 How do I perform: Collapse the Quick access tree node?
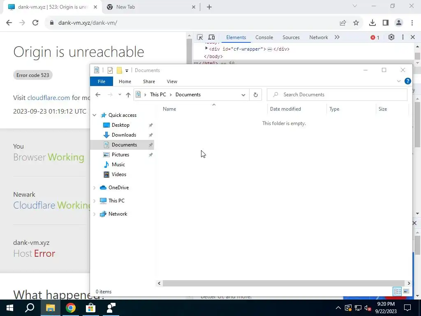[95, 115]
